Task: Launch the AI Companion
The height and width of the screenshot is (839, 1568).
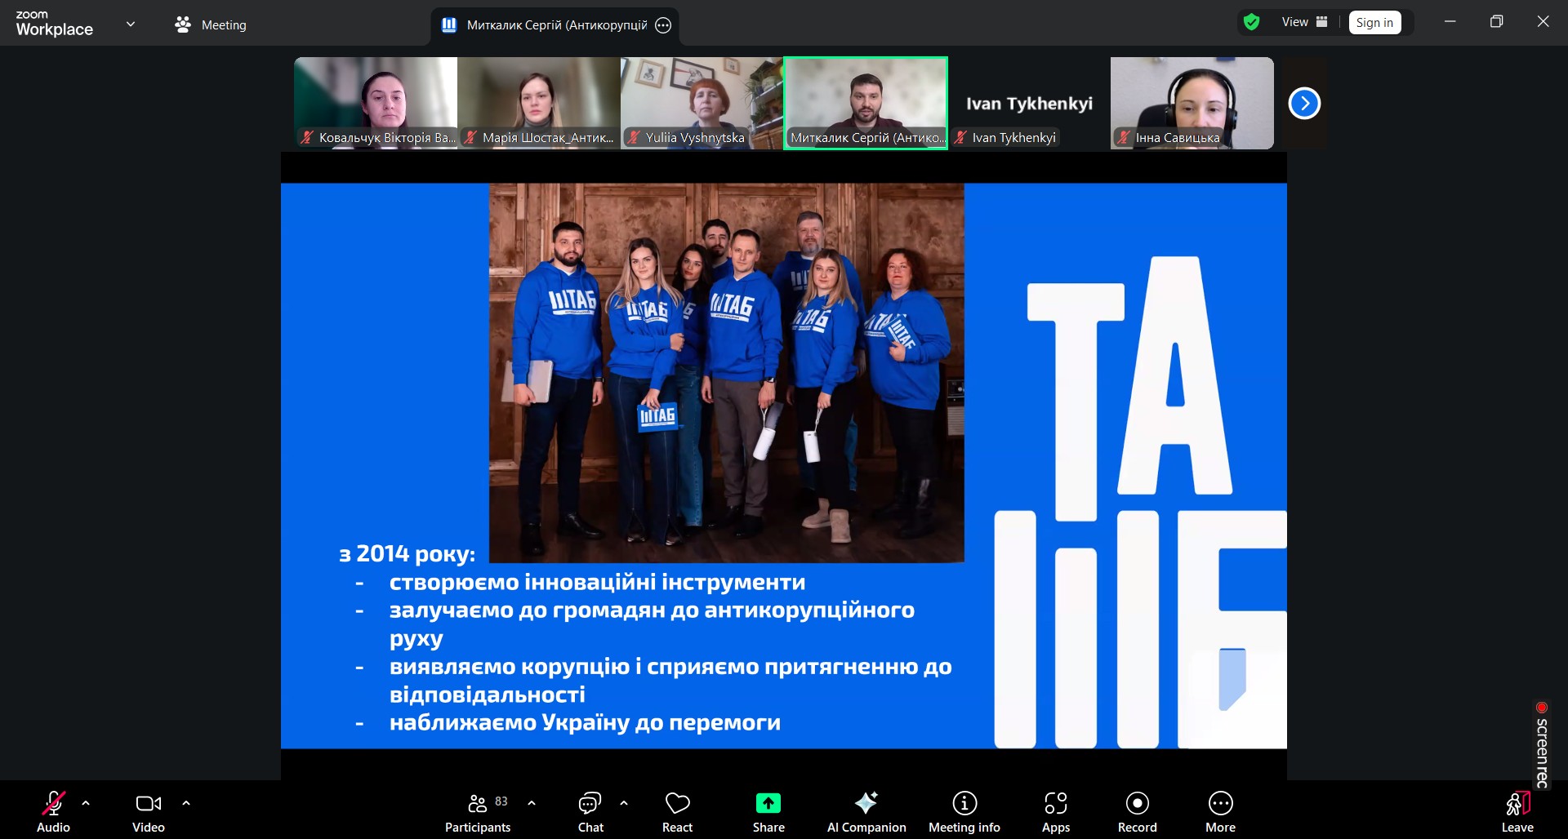Action: coord(866,811)
